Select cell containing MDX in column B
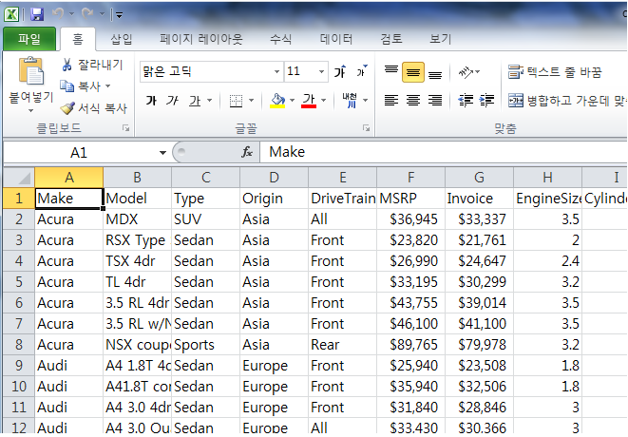The image size is (628, 437). click(137, 218)
